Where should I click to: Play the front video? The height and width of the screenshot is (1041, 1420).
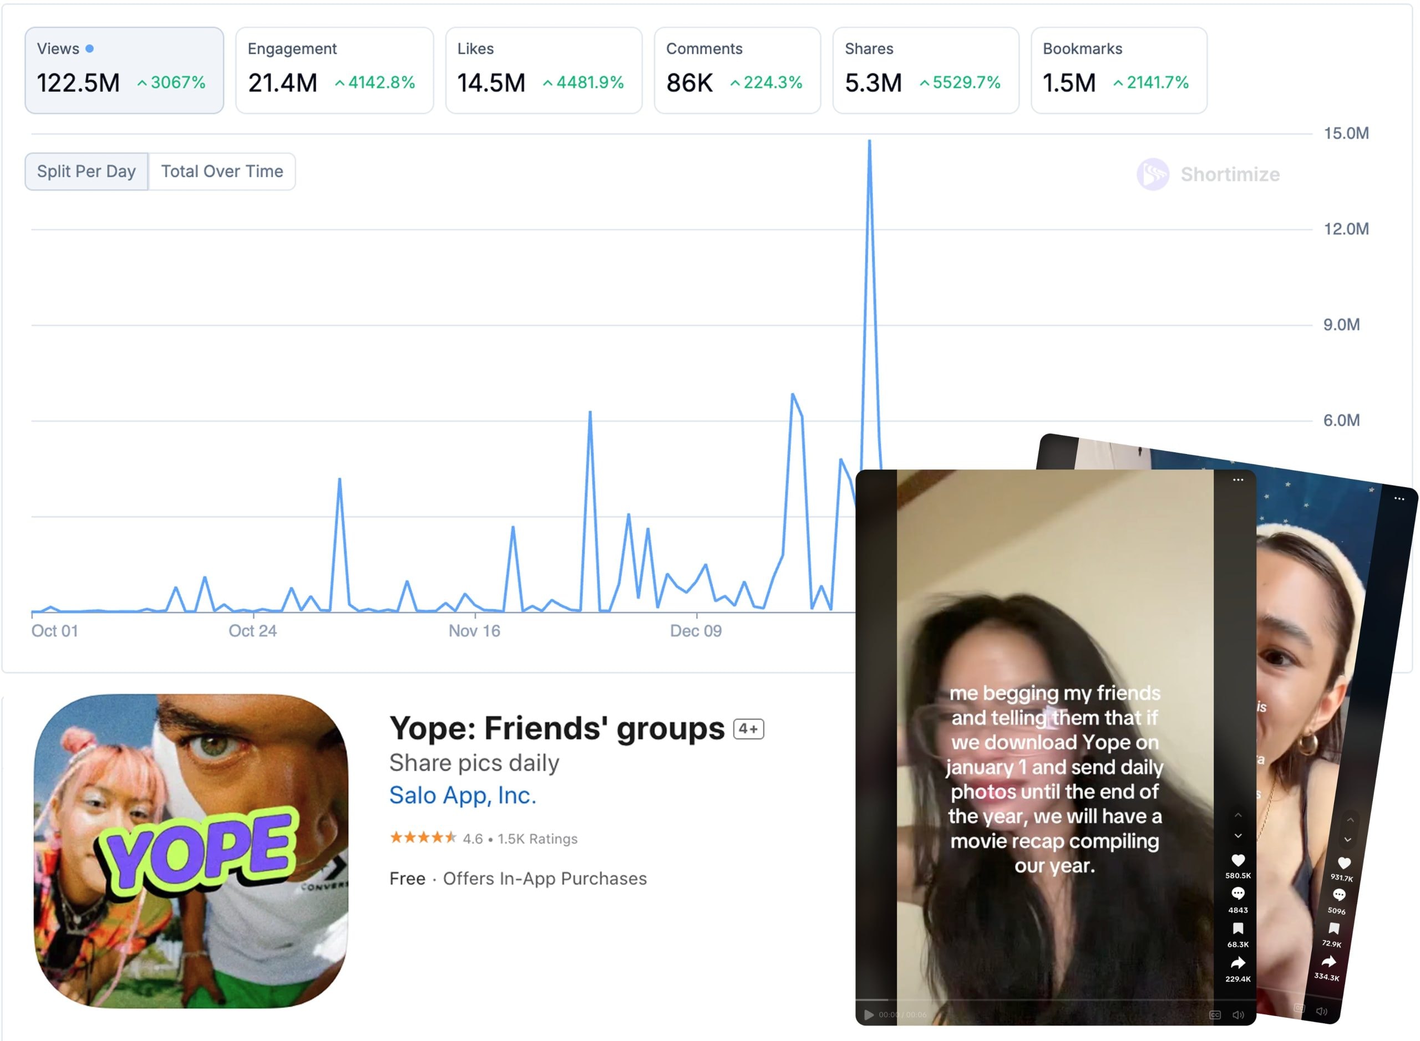[x=868, y=1014]
